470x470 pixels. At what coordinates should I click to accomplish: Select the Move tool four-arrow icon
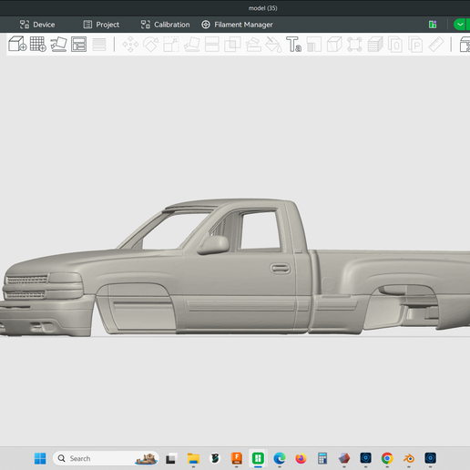coord(130,45)
